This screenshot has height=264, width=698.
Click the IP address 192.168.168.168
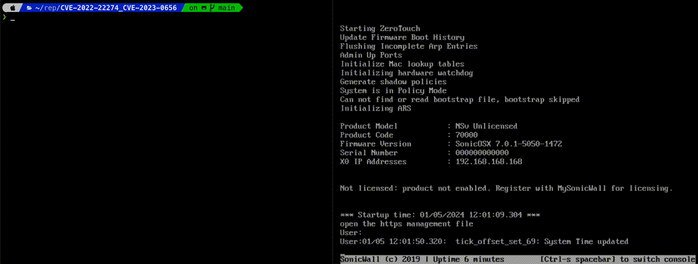[x=489, y=162]
